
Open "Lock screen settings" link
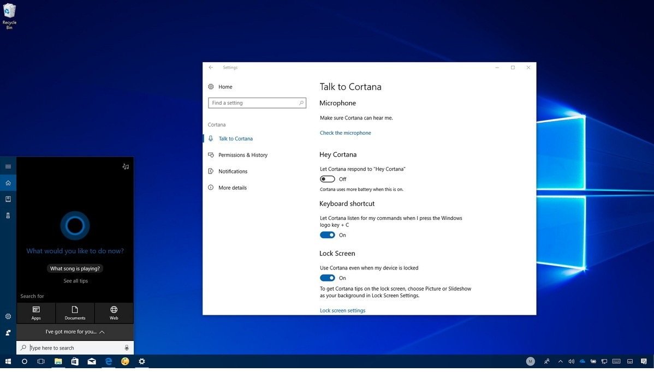coord(342,310)
